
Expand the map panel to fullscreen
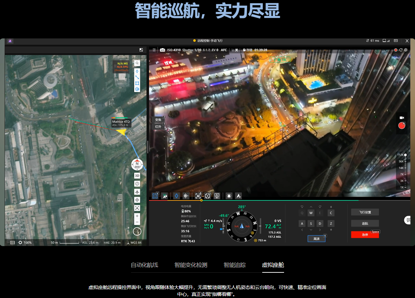(141, 50)
